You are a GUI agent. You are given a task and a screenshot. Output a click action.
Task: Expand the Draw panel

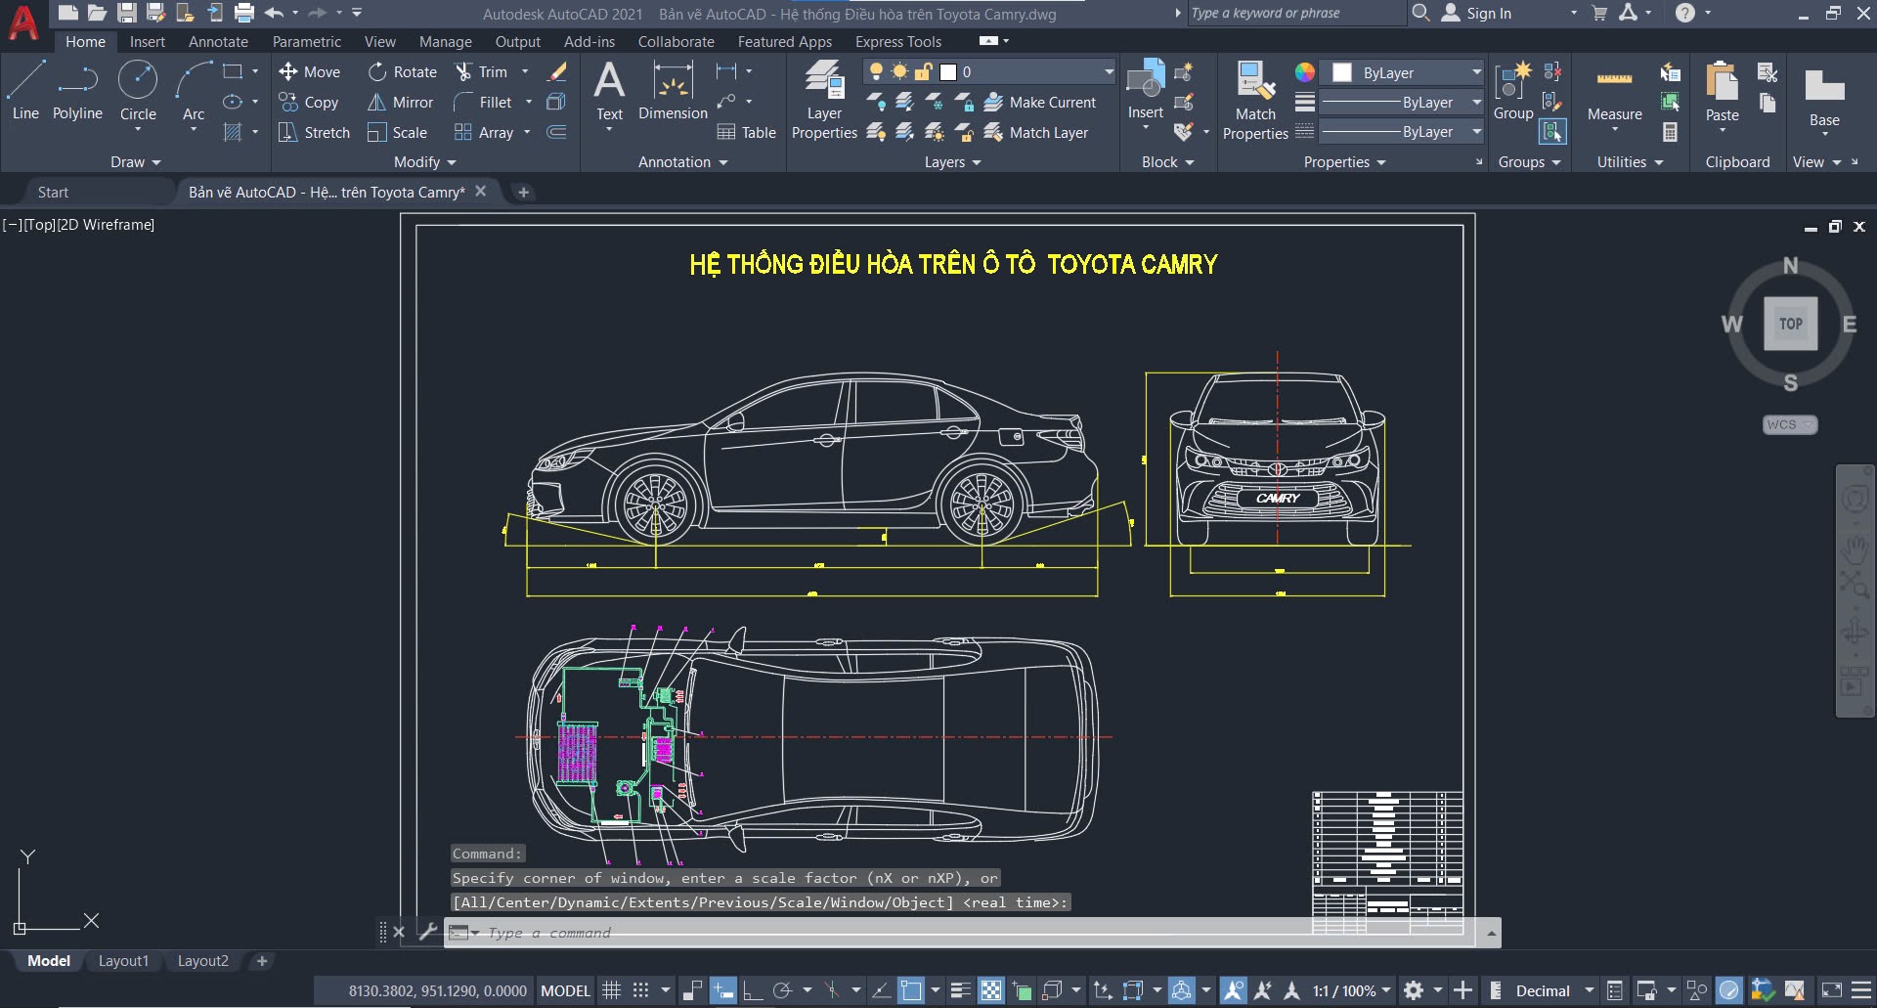tap(135, 162)
